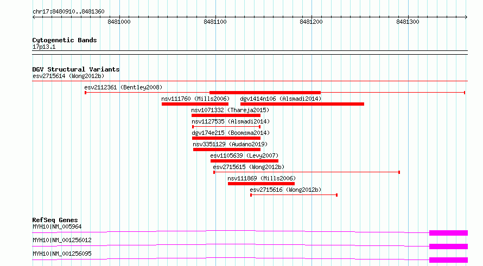Click the MYH10|NM_001256095 magenta exon block
Image resolution: width=483 pixels, height=266 pixels.
coord(448,260)
